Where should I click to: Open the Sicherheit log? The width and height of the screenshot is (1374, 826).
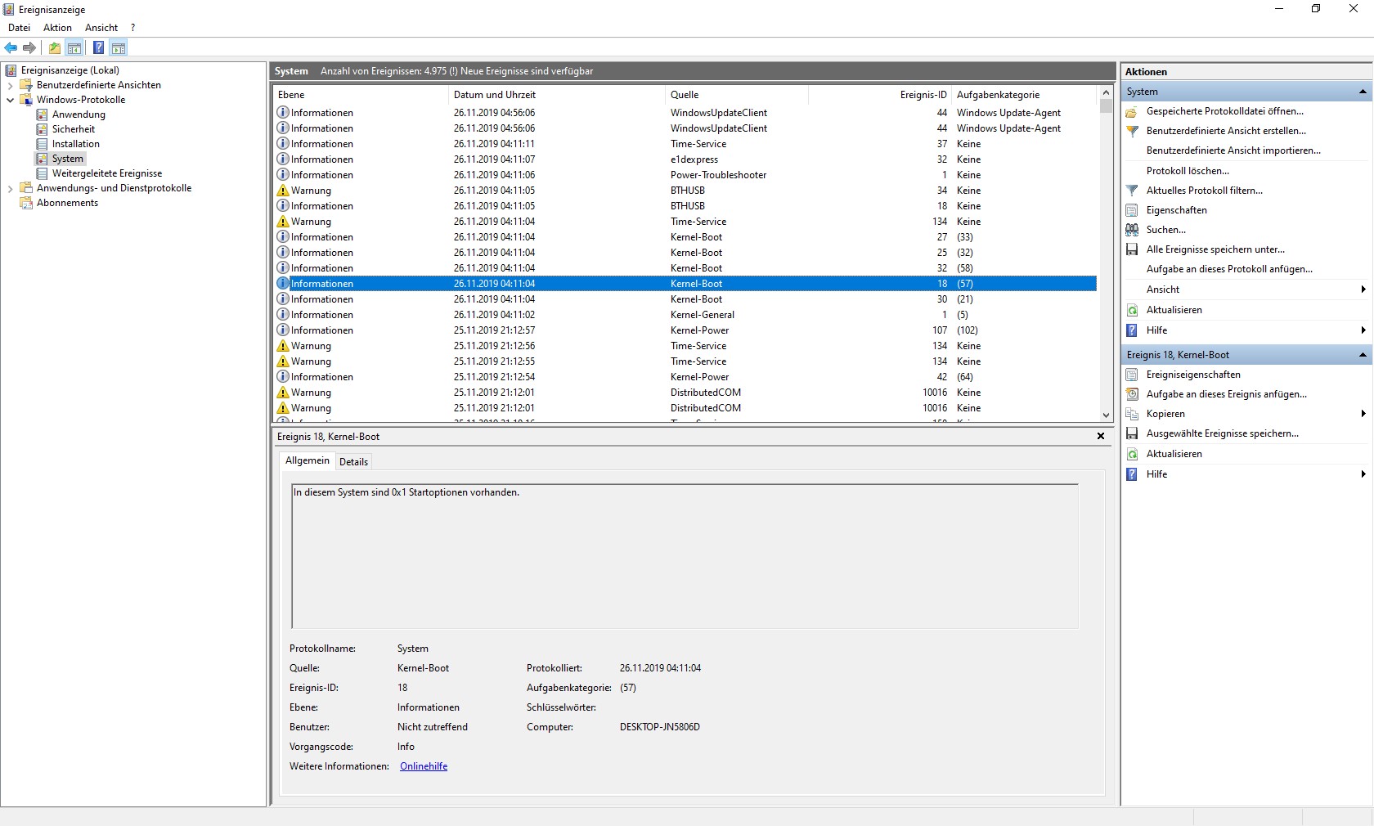[74, 129]
